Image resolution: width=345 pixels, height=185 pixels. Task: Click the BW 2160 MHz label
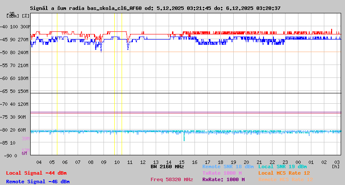tap(167, 166)
